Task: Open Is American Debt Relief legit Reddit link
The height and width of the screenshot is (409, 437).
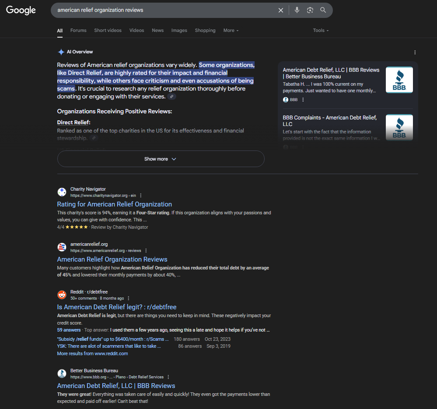Action: click(116, 307)
